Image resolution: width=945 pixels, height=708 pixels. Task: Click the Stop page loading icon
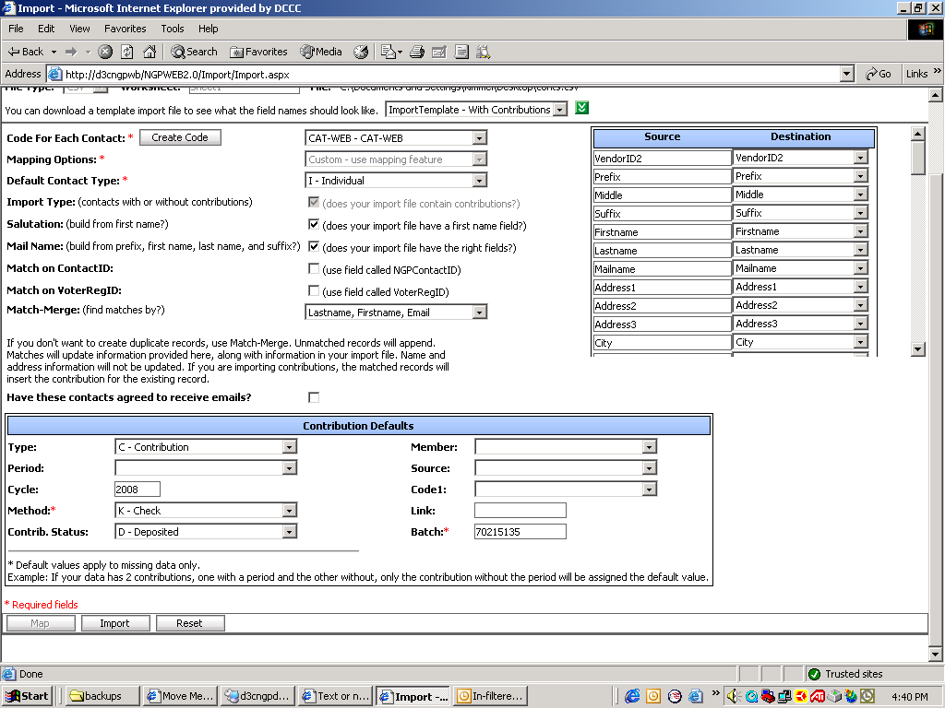click(105, 52)
